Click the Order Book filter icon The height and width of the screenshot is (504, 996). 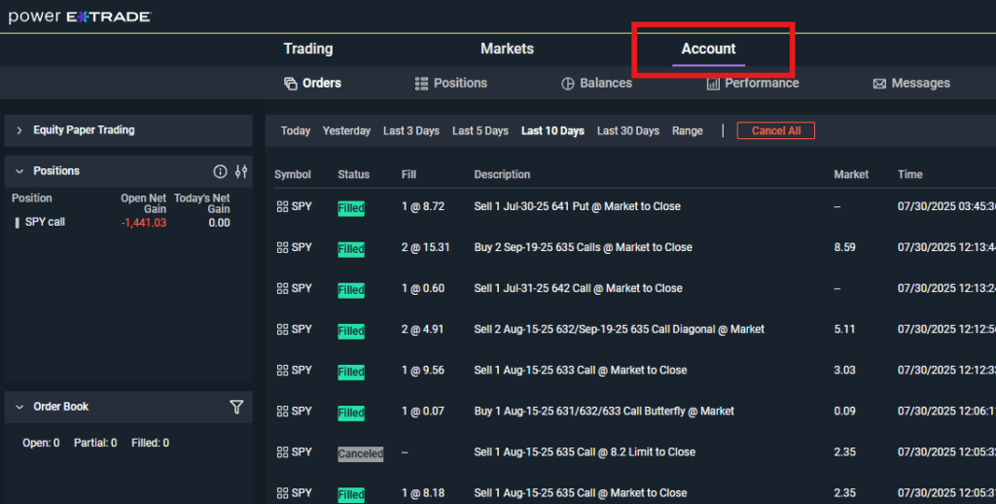pos(236,407)
